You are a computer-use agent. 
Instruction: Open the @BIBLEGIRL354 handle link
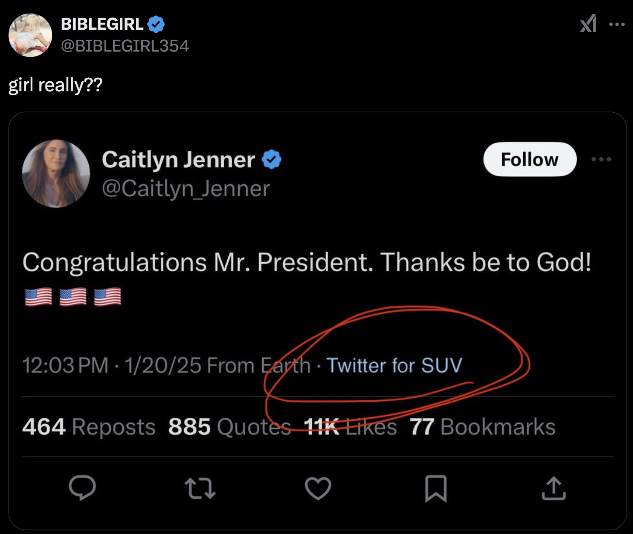click(125, 45)
